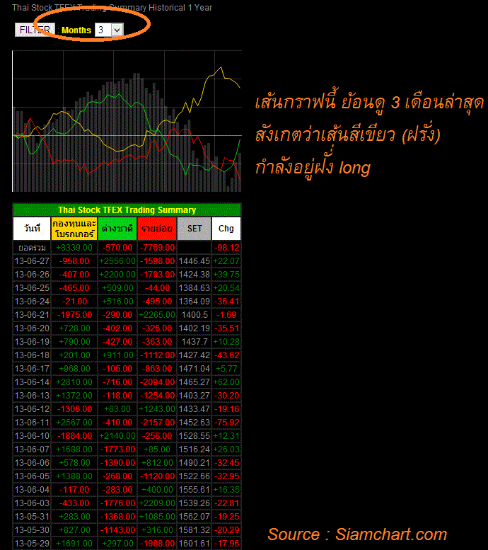Image resolution: width=488 pixels, height=550 pixels.
Task: Select the date cell 13-05-29
Action: 32,544
